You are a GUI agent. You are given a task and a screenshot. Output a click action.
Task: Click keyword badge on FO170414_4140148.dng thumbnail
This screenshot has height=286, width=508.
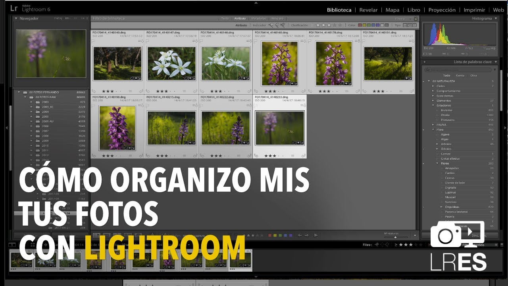pyautogui.click(x=241, y=79)
